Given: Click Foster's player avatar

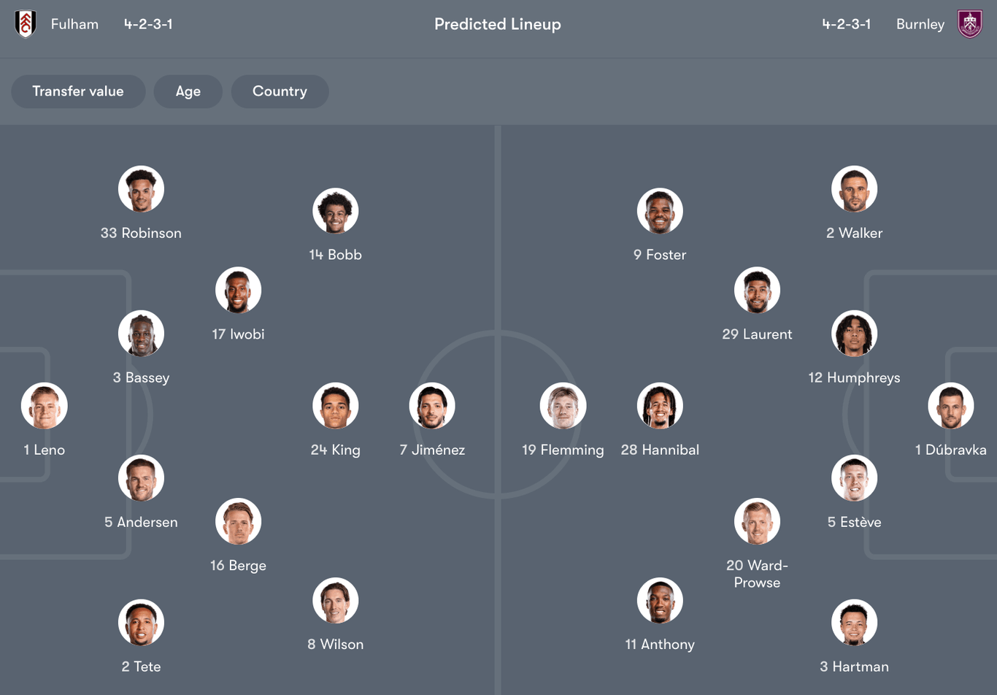Looking at the screenshot, I should [660, 211].
